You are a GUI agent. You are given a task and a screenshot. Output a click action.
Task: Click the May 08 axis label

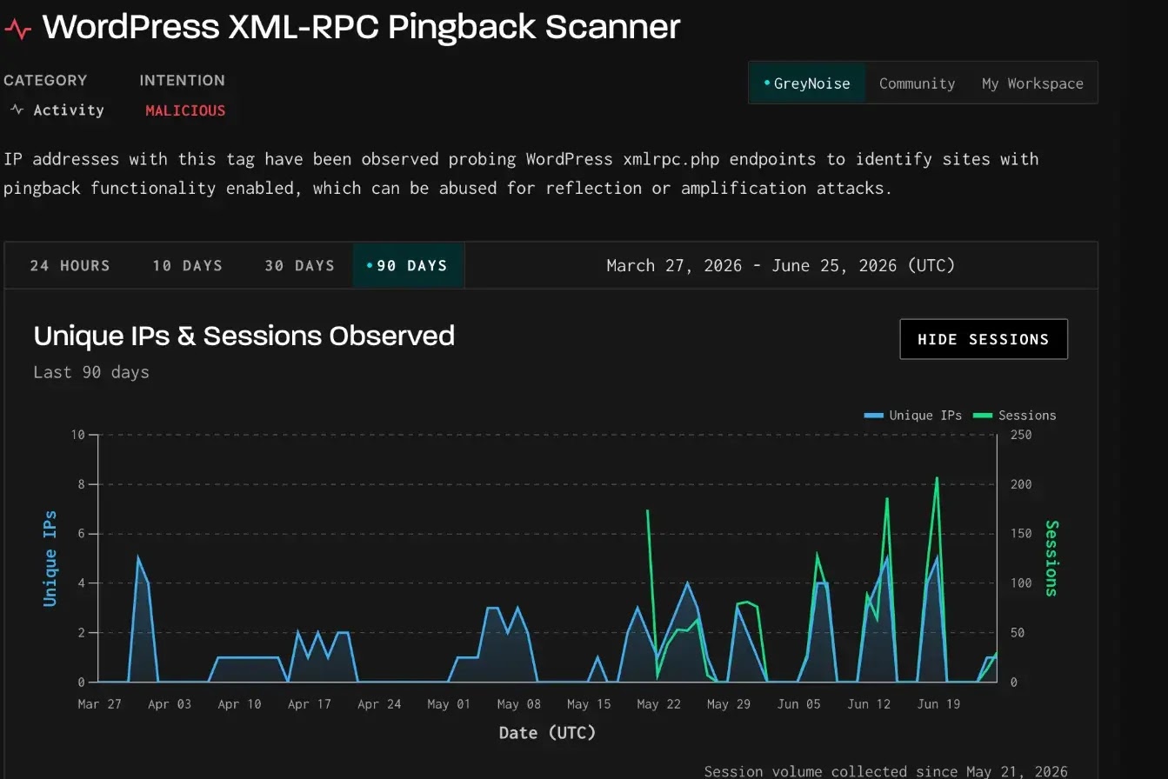click(x=519, y=704)
